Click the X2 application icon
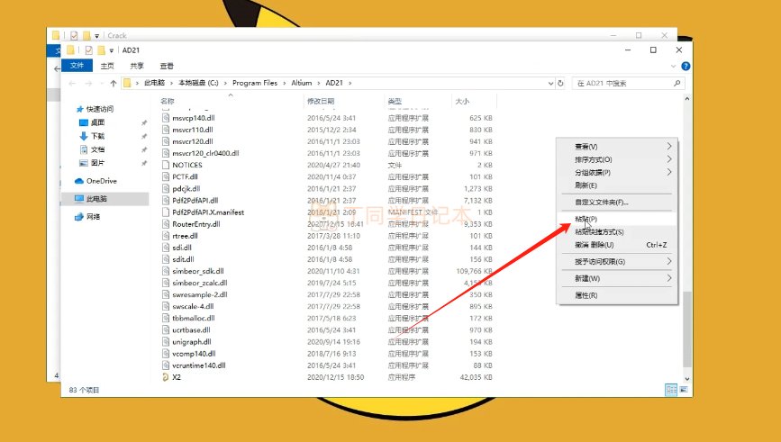The image size is (781, 442). [x=165, y=378]
